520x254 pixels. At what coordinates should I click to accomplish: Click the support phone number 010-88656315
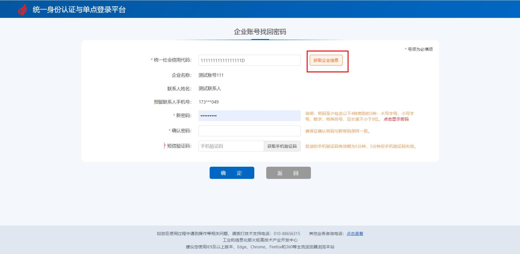coord(287,234)
